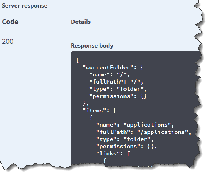Click the "Code" column header
Image resolution: width=211 pixels, height=178 pixels.
coord(10,22)
